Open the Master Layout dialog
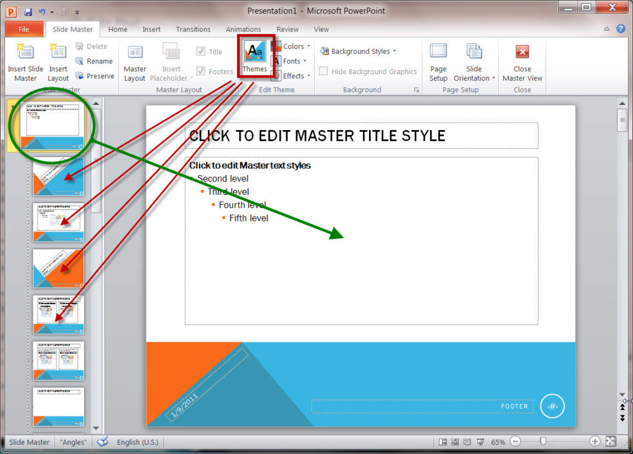 click(x=134, y=62)
